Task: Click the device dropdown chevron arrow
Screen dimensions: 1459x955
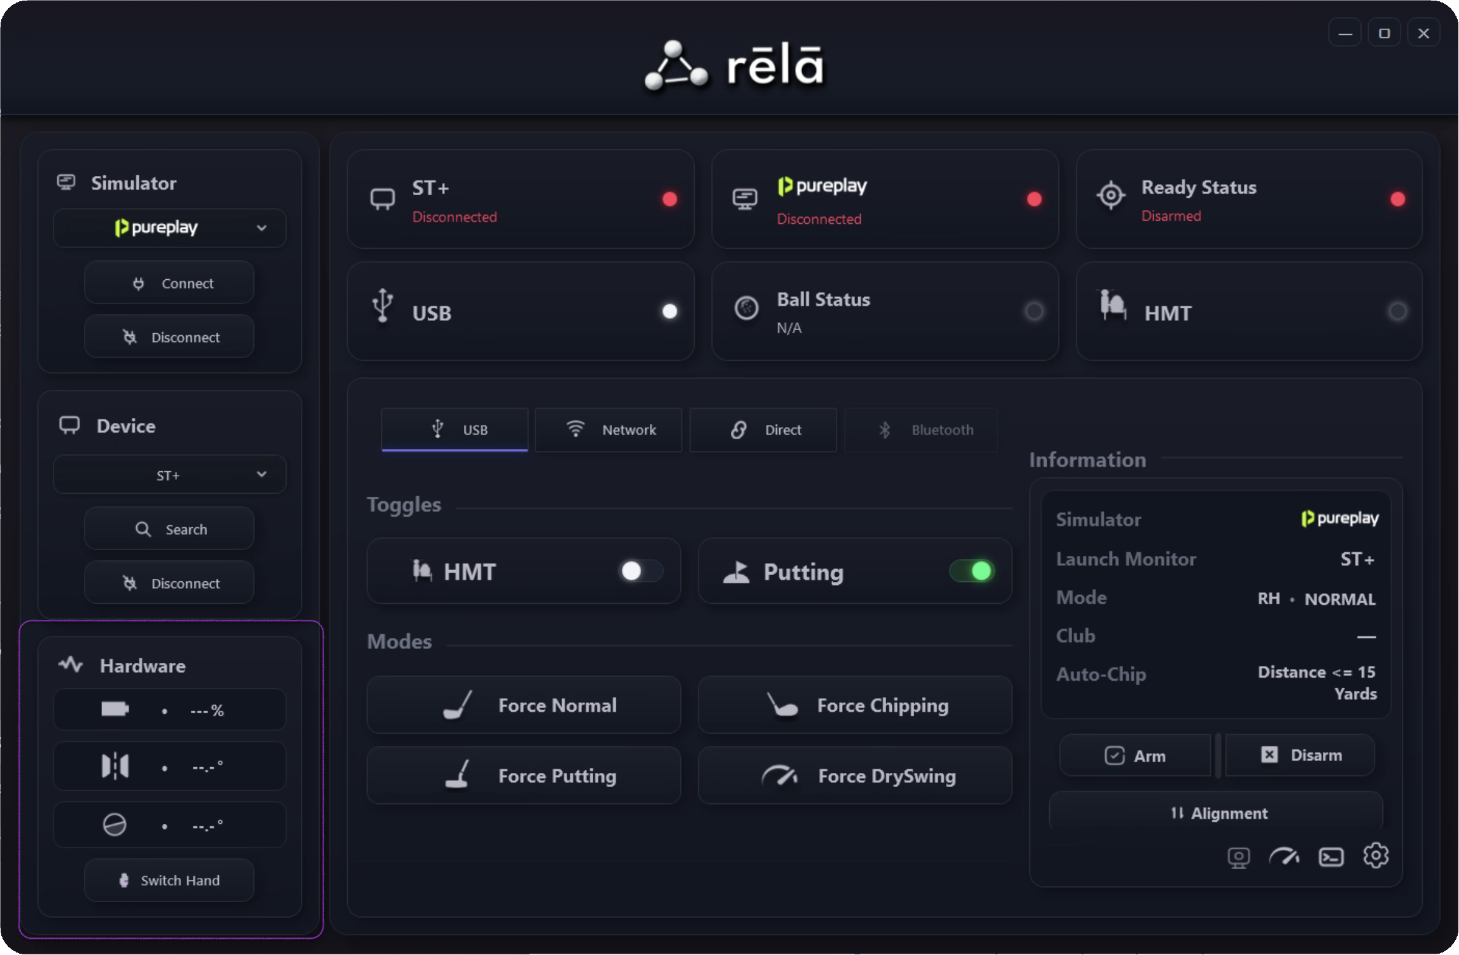Action: coord(262,474)
